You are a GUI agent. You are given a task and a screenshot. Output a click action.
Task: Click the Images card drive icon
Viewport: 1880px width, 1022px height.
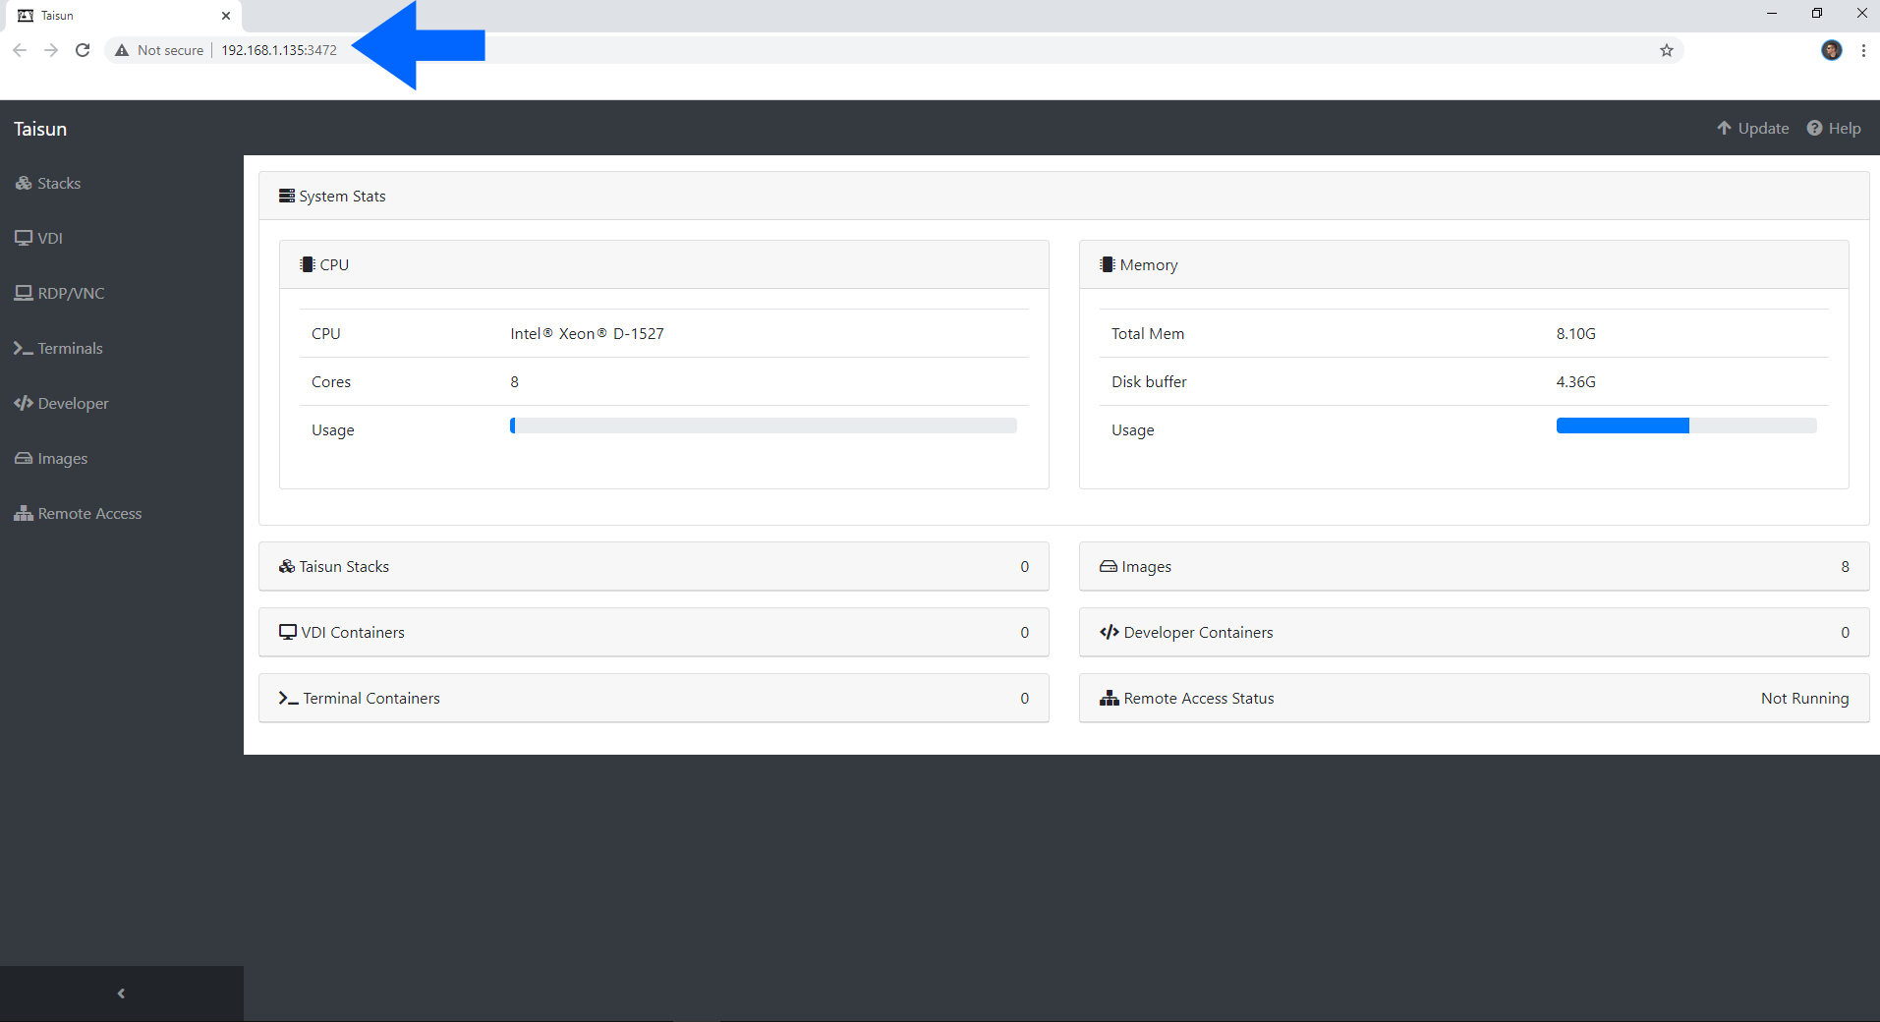click(x=1109, y=567)
